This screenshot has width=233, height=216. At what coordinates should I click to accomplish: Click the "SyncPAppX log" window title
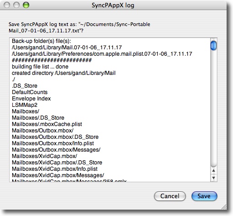(x=113, y=5)
